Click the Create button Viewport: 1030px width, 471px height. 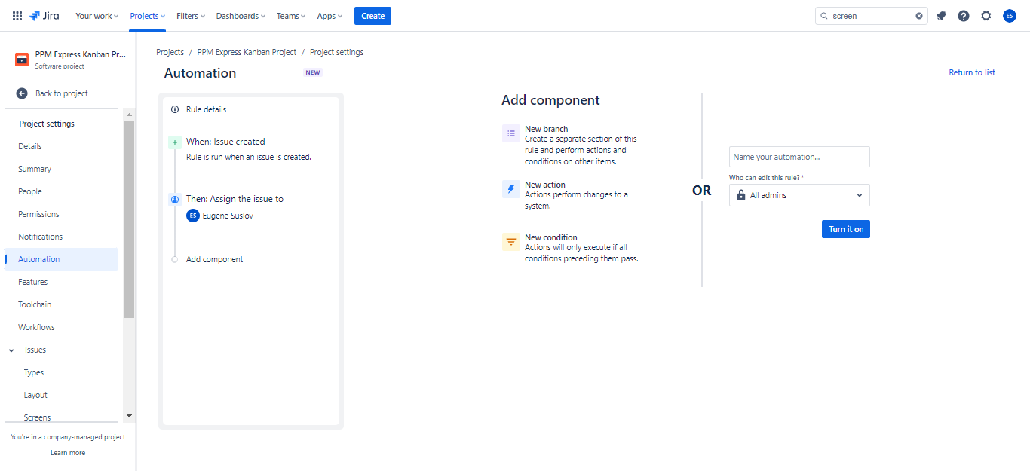tap(372, 16)
